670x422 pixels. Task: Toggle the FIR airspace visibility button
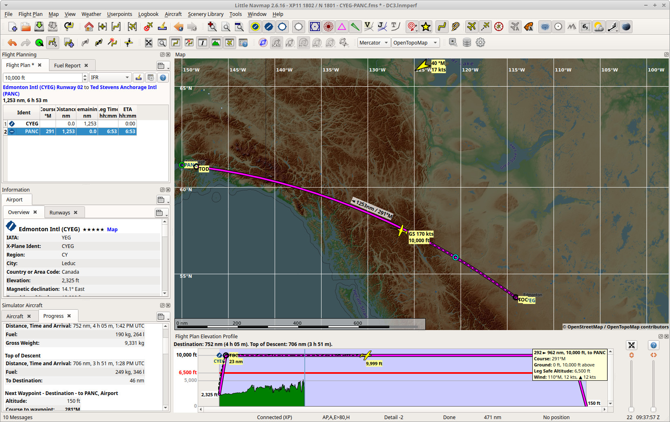(x=290, y=42)
